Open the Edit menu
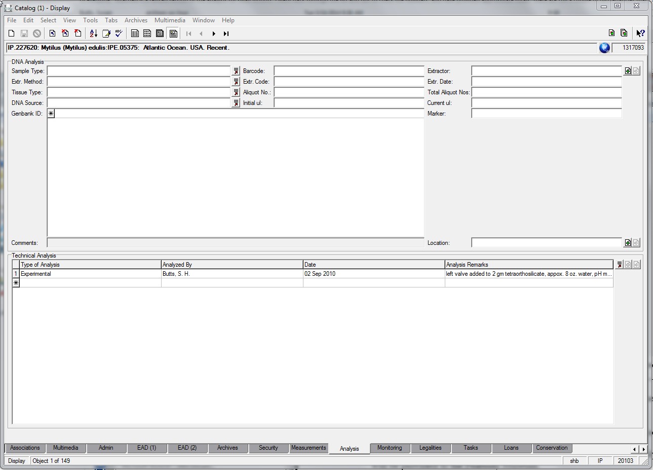 pos(28,20)
